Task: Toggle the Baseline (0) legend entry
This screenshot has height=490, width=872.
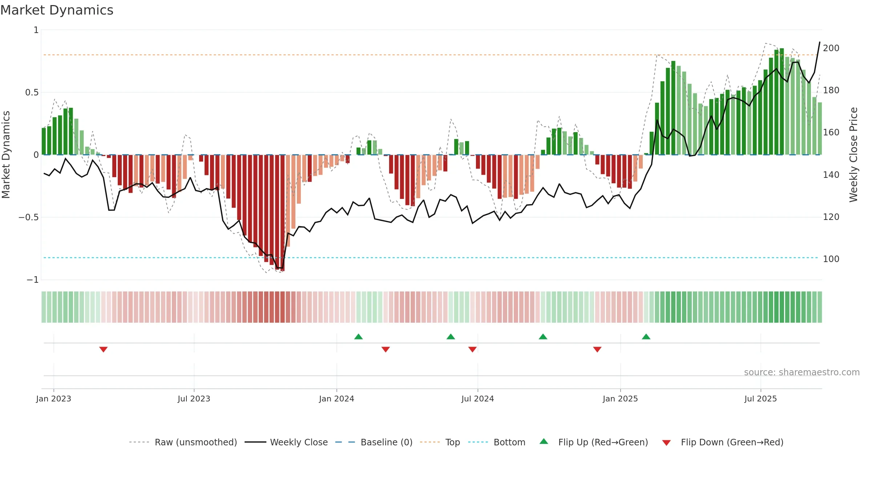Action: tap(374, 442)
